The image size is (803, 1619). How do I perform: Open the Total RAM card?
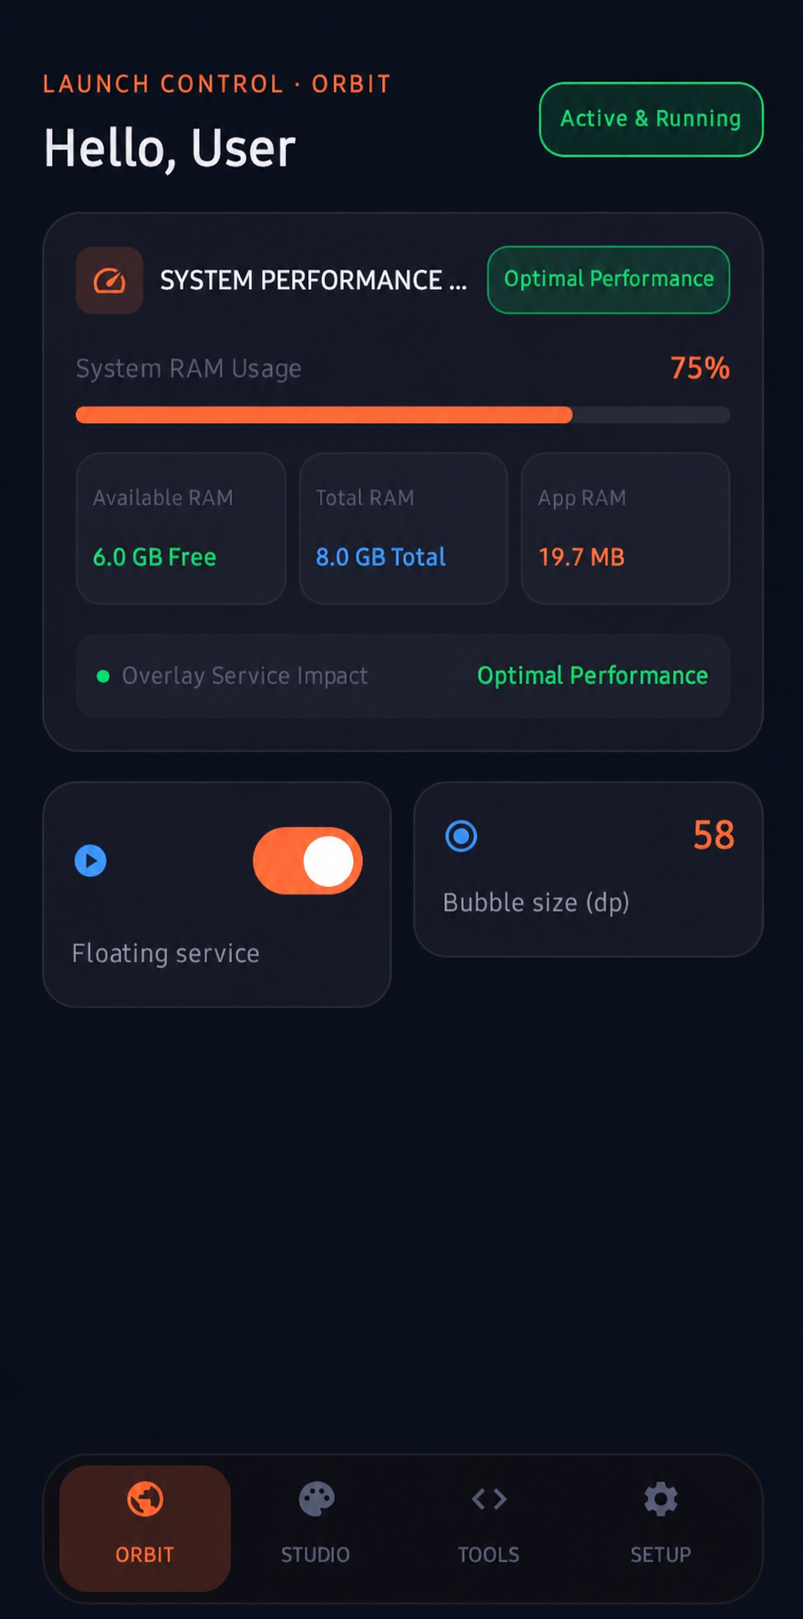pyautogui.click(x=403, y=528)
